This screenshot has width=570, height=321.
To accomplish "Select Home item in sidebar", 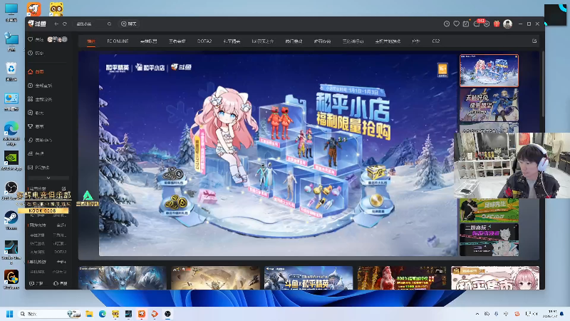I will coord(36,72).
